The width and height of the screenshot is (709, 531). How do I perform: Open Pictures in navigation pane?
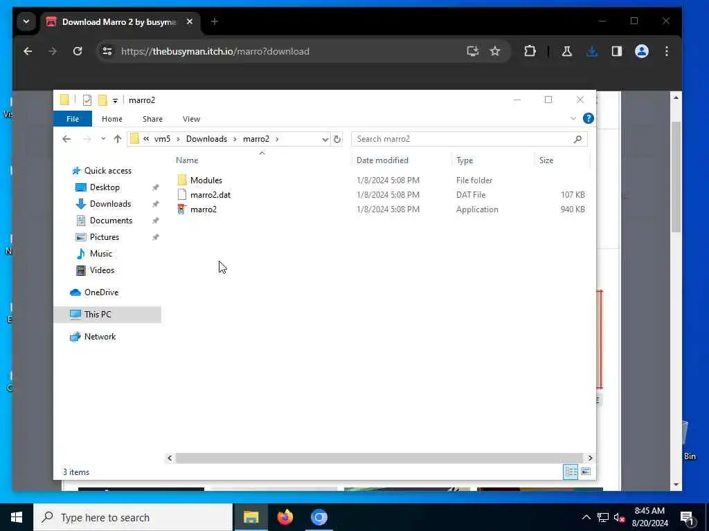tap(104, 237)
